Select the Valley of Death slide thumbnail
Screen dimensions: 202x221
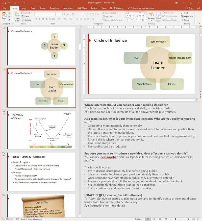point(41,130)
